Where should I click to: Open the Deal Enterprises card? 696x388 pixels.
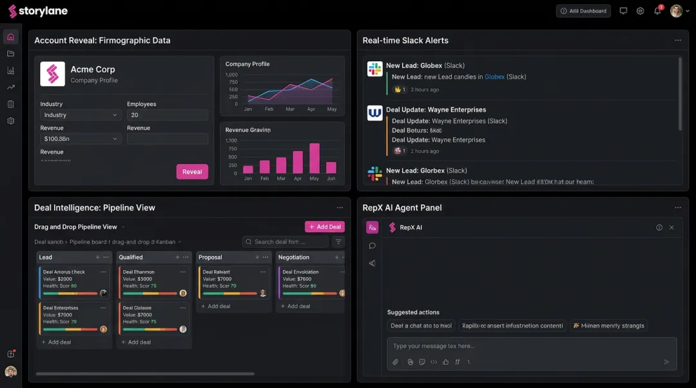tap(73, 319)
